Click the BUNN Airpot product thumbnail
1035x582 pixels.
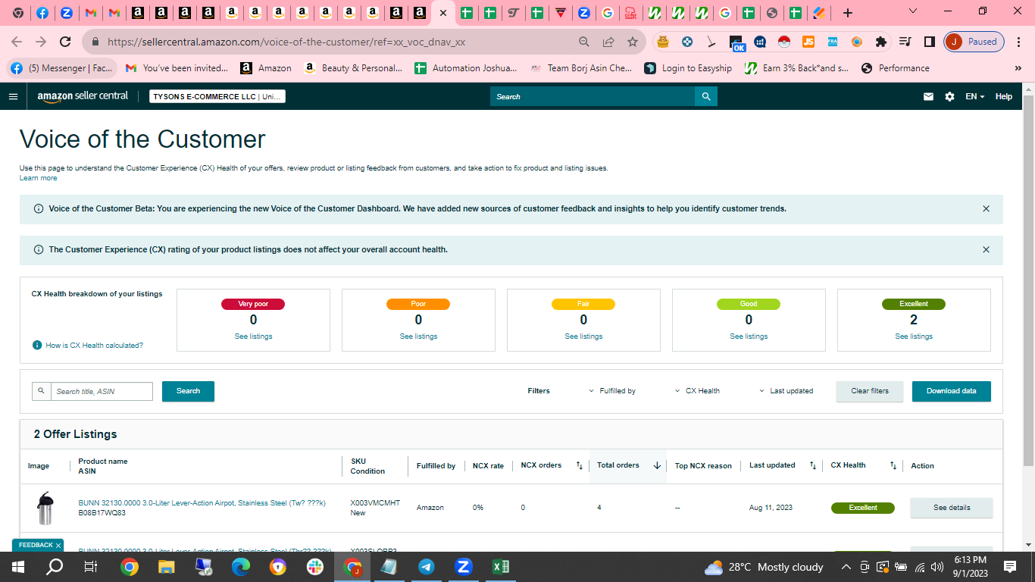pos(45,508)
